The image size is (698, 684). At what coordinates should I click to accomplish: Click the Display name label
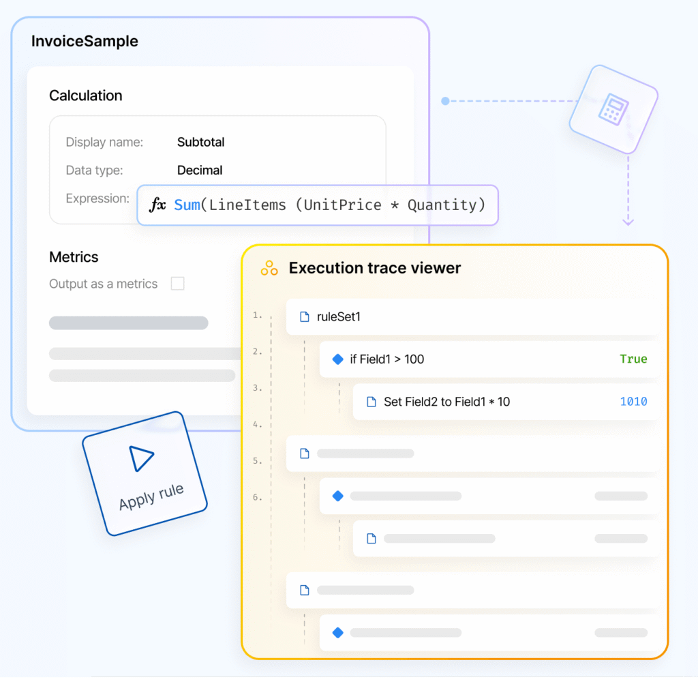point(104,142)
